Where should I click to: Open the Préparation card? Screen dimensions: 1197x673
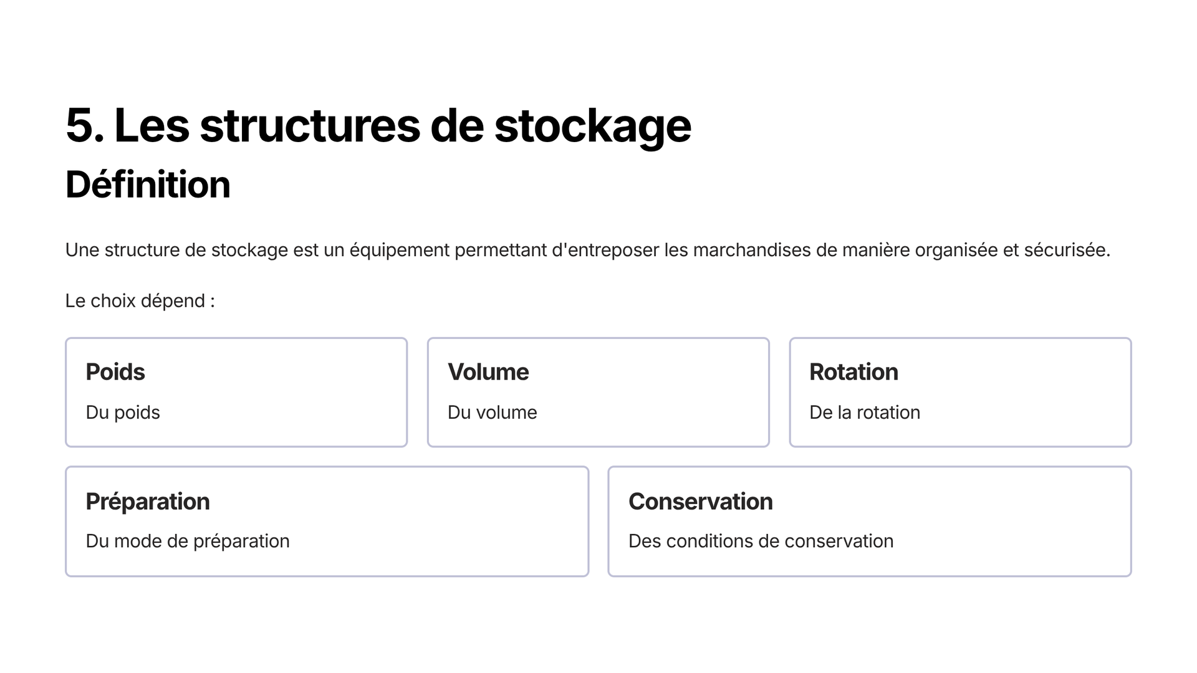(x=327, y=521)
